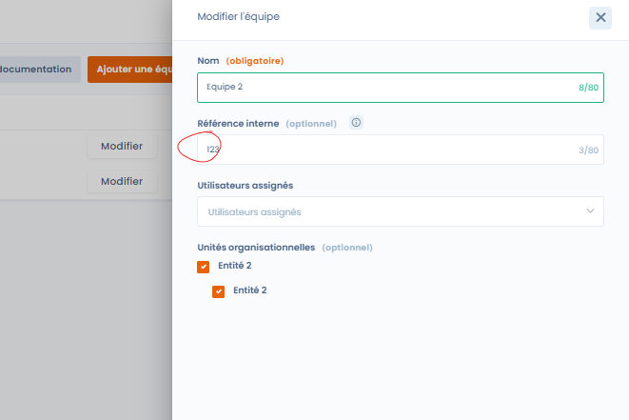Select the indented Entité 2 label text
The width and height of the screenshot is (629, 420).
(x=249, y=290)
